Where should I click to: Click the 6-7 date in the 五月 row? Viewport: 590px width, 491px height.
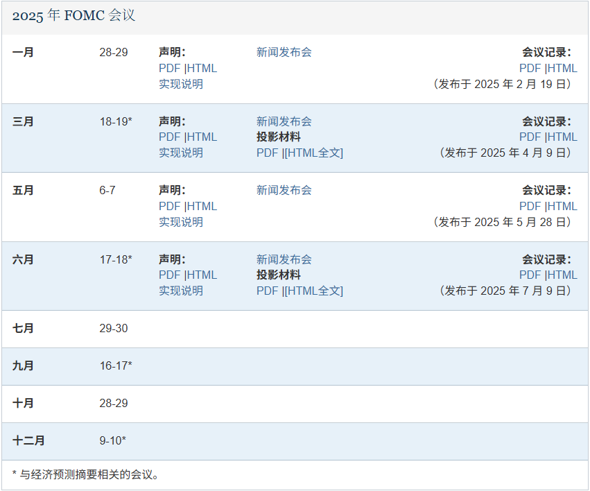[x=107, y=191]
